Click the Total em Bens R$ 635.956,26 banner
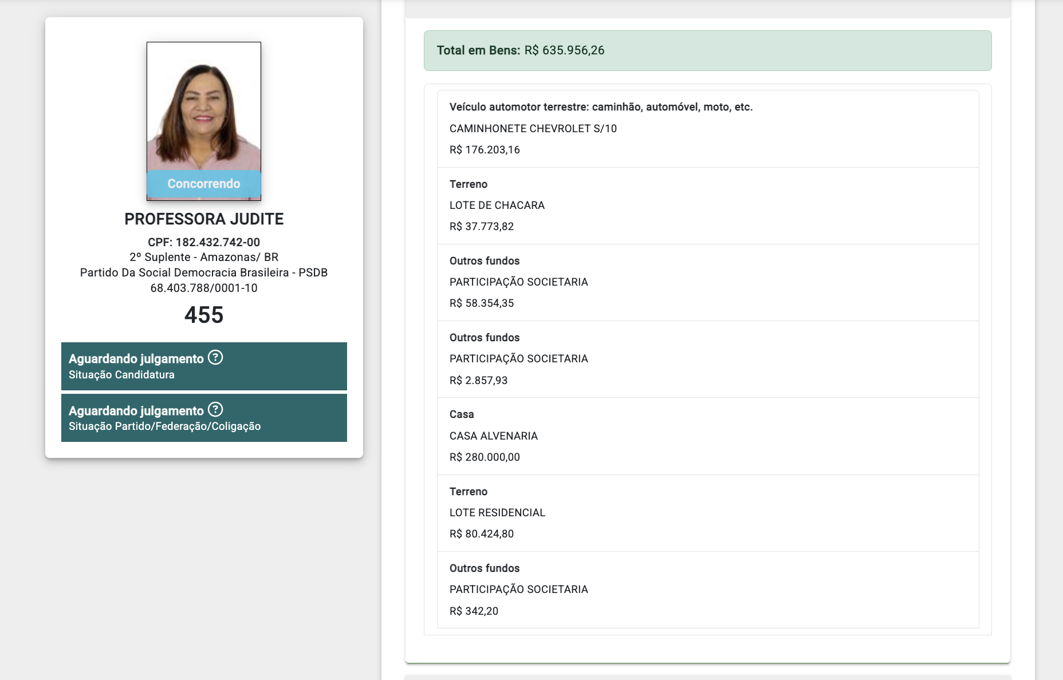The height and width of the screenshot is (680, 1063). (708, 50)
